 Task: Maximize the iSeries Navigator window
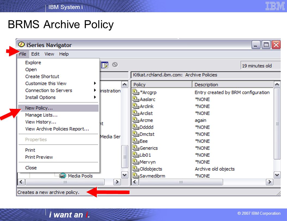tap(266, 45)
